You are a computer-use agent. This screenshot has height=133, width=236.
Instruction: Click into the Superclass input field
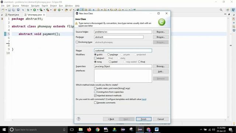pyautogui.click(x=123, y=66)
